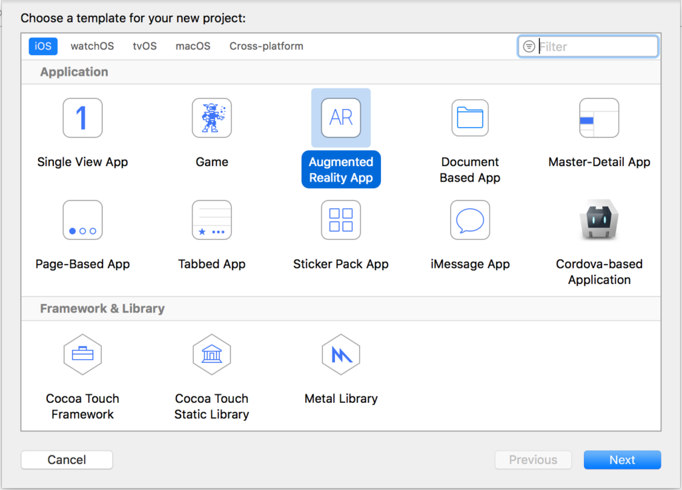682x490 pixels.
Task: Click the Previous button
Action: tap(533, 459)
